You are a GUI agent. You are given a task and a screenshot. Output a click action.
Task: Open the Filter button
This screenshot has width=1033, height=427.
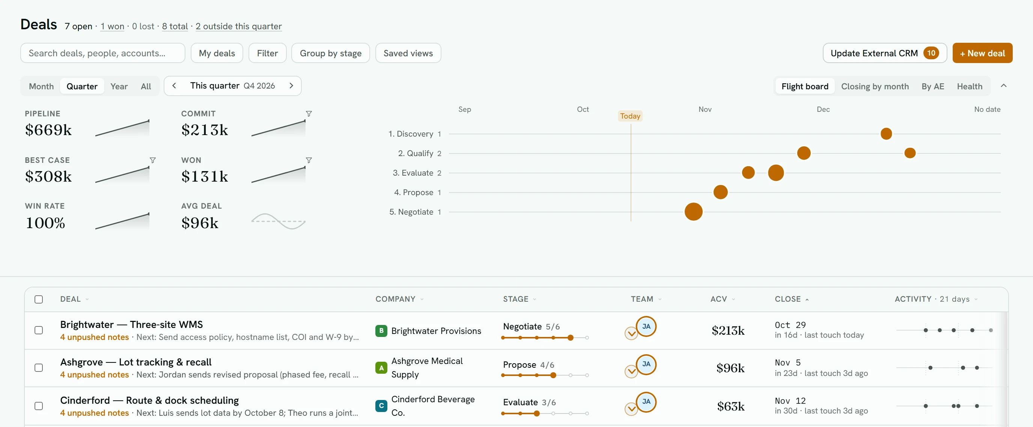[267, 53]
